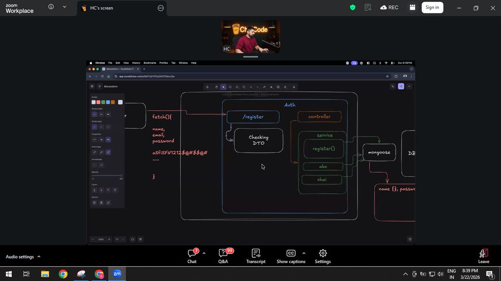Select the Diamond shape tool in Excalidraw
The height and width of the screenshot is (281, 501).
(x=237, y=87)
